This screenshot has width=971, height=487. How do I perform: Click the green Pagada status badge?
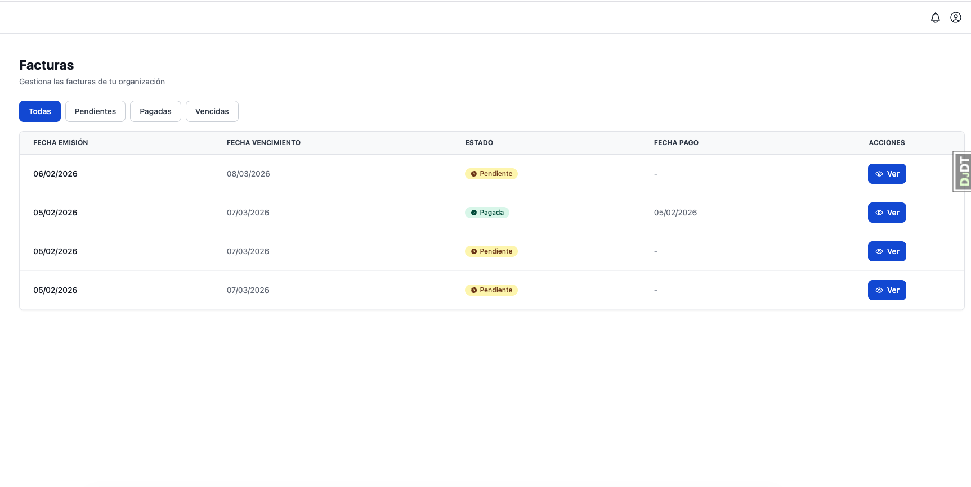point(487,213)
